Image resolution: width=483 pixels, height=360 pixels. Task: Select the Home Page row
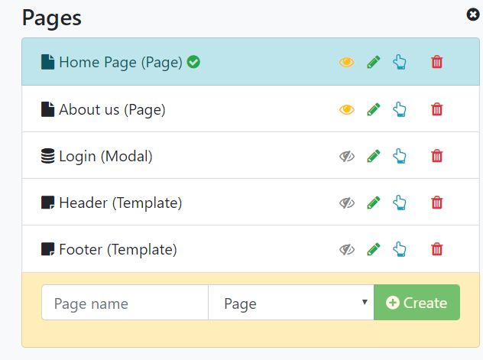click(121, 62)
